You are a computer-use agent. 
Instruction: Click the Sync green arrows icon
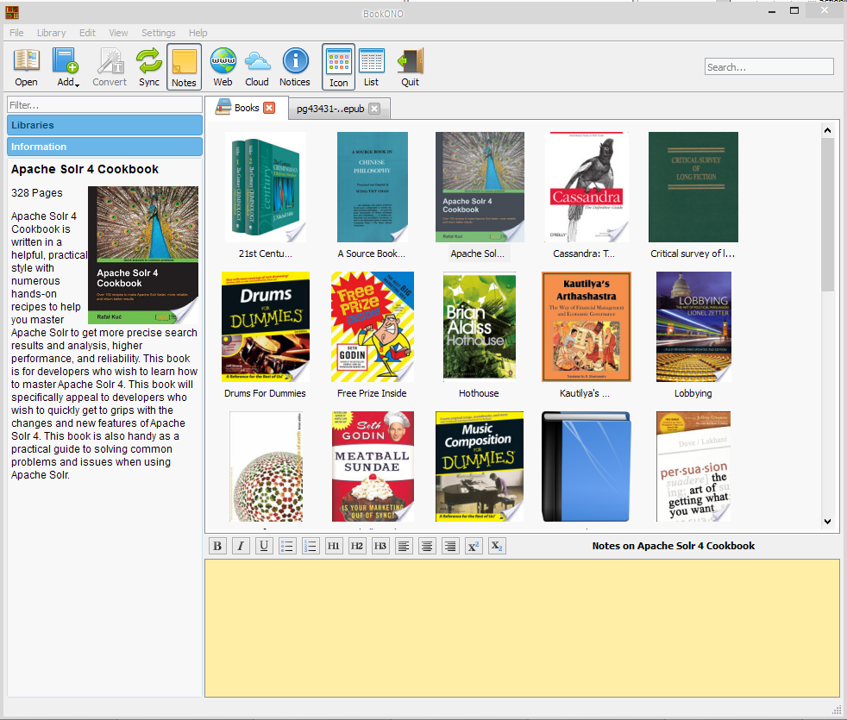(x=149, y=67)
